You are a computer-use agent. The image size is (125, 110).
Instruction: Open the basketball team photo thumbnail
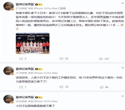[32, 43]
